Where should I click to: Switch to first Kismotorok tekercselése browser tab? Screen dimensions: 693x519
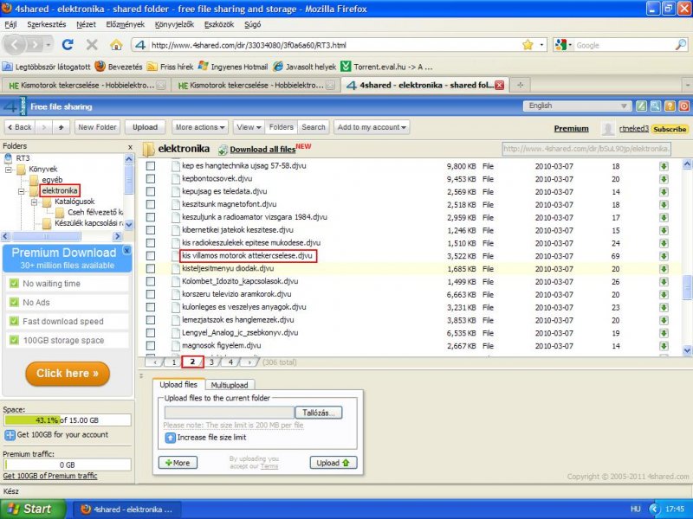pos(86,85)
